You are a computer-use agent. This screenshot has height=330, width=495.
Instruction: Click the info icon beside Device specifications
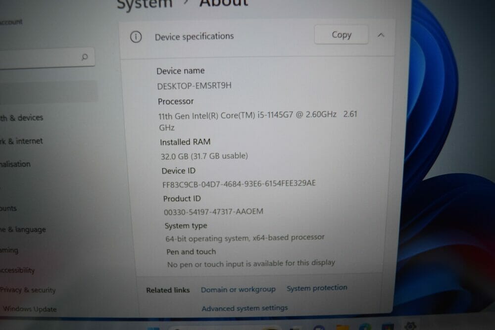point(136,37)
